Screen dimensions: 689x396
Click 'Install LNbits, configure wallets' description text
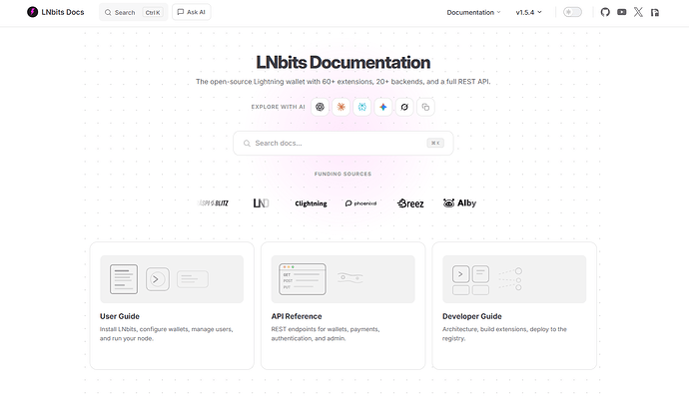[166, 334]
